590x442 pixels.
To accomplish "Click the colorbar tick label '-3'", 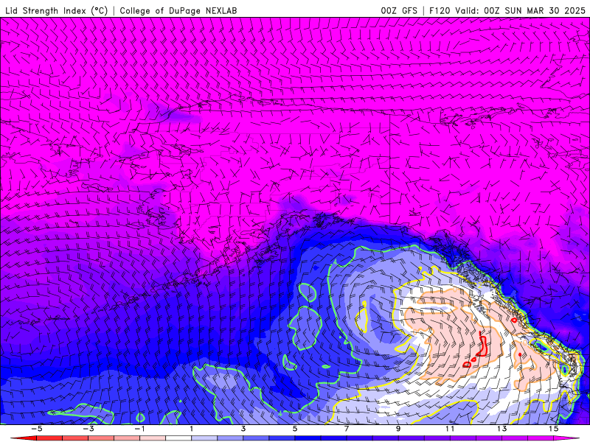I will 88,429.
